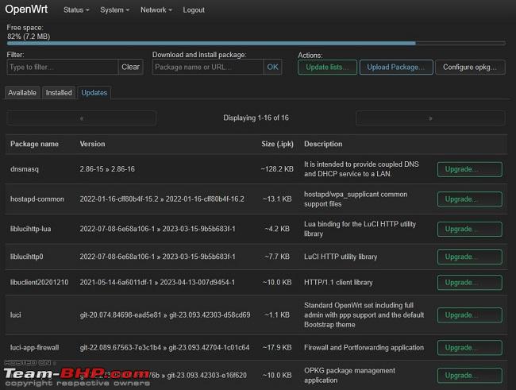Upgrade the OPKG package management application
This screenshot has height=390, width=516.
(470, 376)
